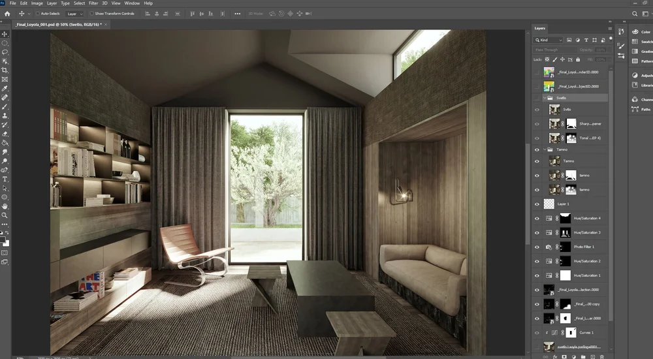Image resolution: width=653 pixels, height=359 pixels.
Task: Select the Hue/Saturation 3 mask thumbnail
Action: 565,233
